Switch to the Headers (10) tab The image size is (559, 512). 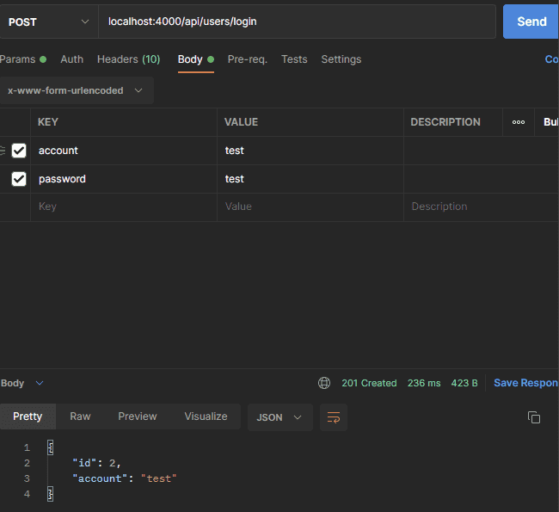(128, 59)
